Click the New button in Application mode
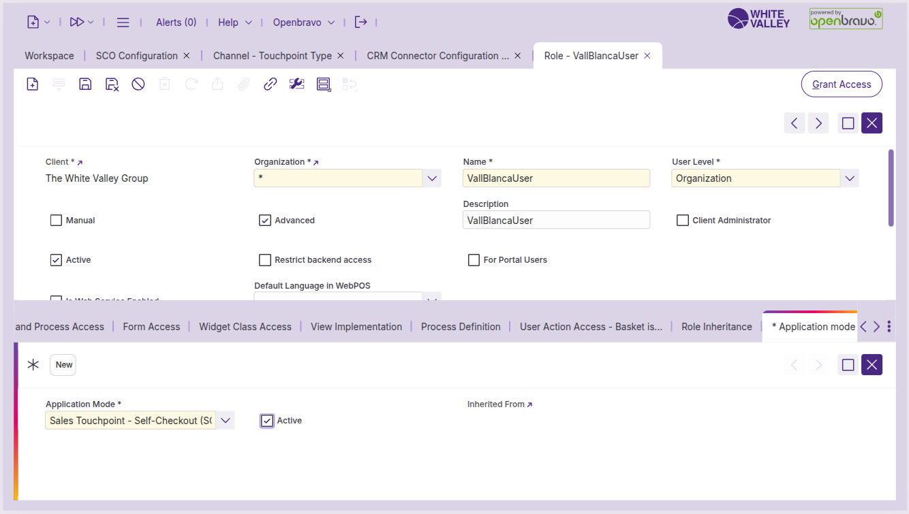 tap(63, 365)
